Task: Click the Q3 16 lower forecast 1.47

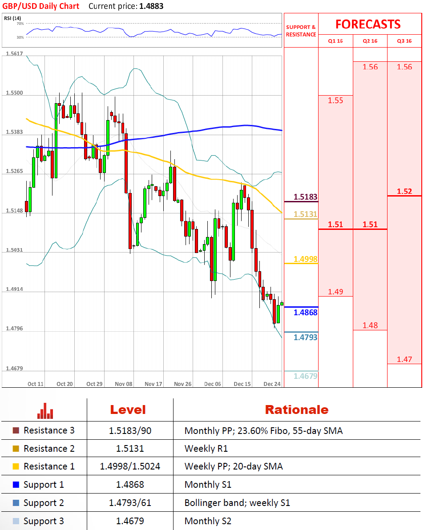Action: 404,359
